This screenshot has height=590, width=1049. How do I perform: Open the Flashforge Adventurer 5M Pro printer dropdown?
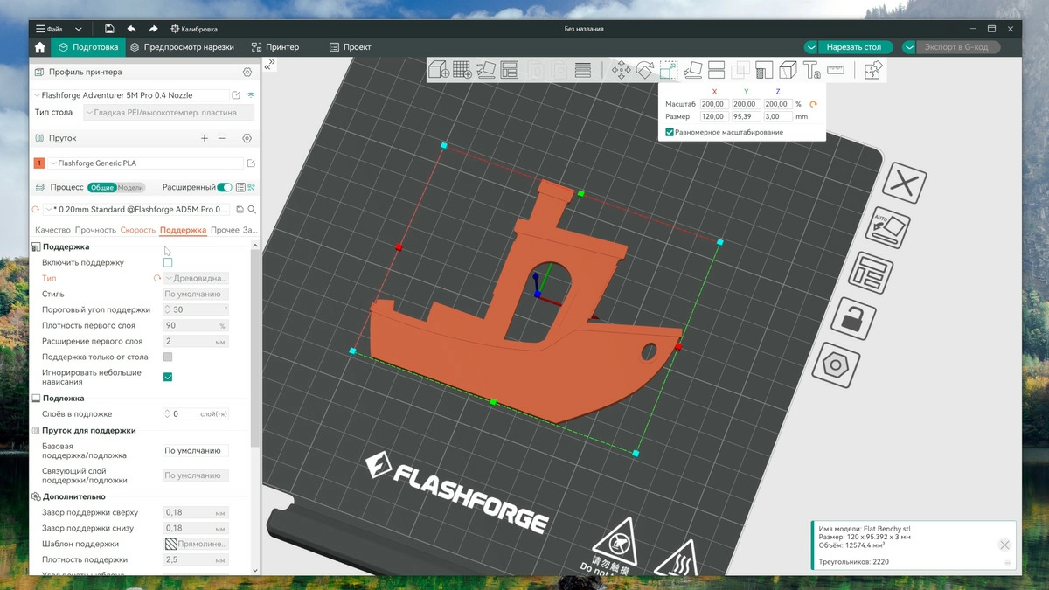(x=129, y=94)
